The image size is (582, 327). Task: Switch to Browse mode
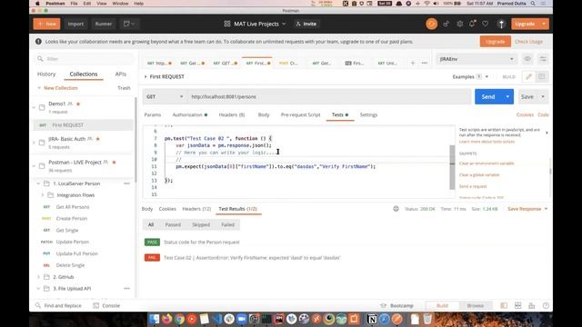(x=475, y=306)
